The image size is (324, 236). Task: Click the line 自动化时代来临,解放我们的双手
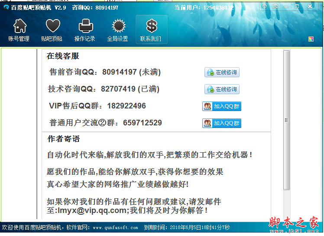(x=149, y=154)
